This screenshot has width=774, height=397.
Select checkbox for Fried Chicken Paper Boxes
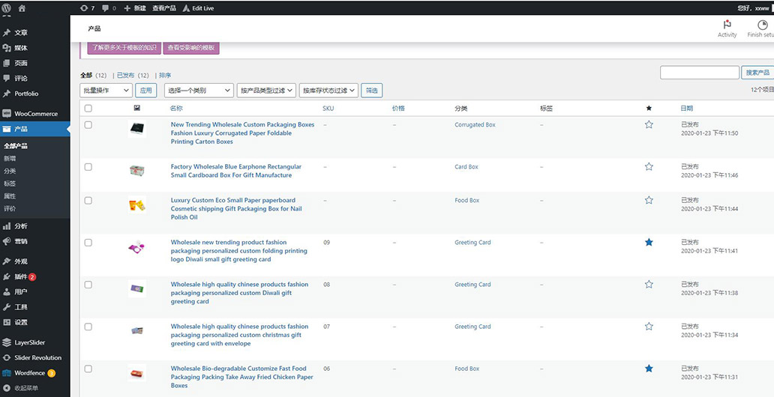coord(88,369)
